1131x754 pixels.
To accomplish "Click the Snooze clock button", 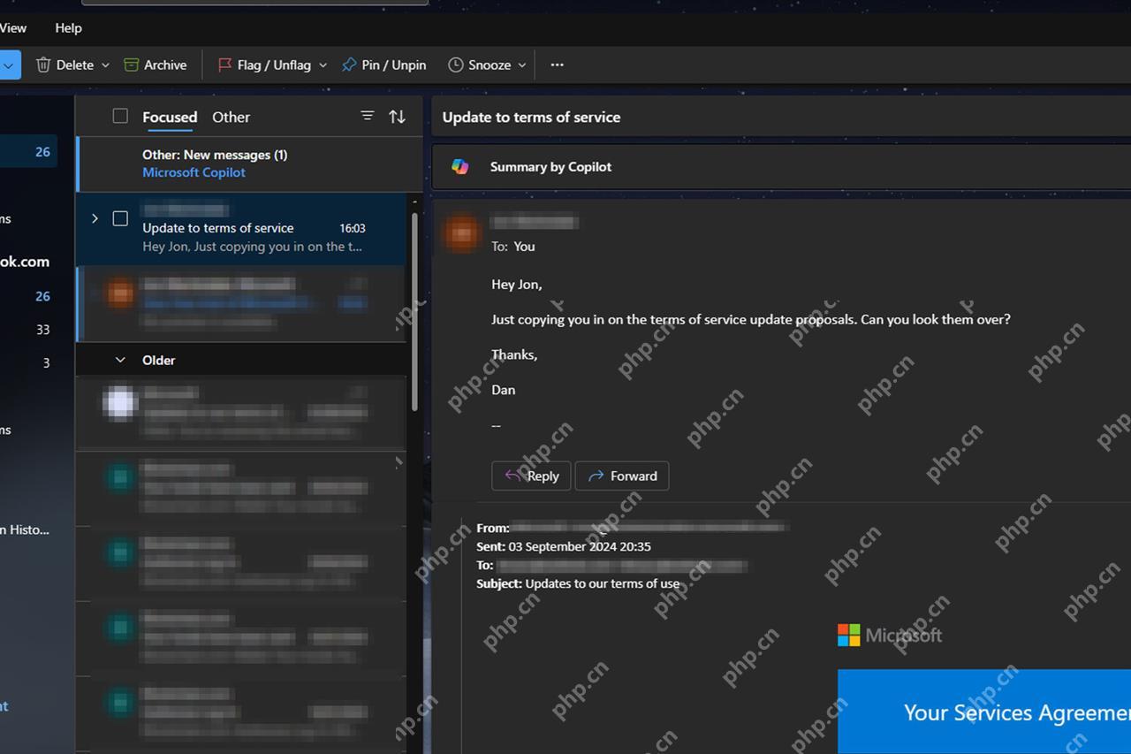I will click(480, 65).
